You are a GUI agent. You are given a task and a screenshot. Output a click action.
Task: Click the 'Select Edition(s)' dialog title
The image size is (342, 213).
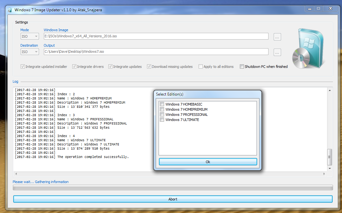[170, 94]
